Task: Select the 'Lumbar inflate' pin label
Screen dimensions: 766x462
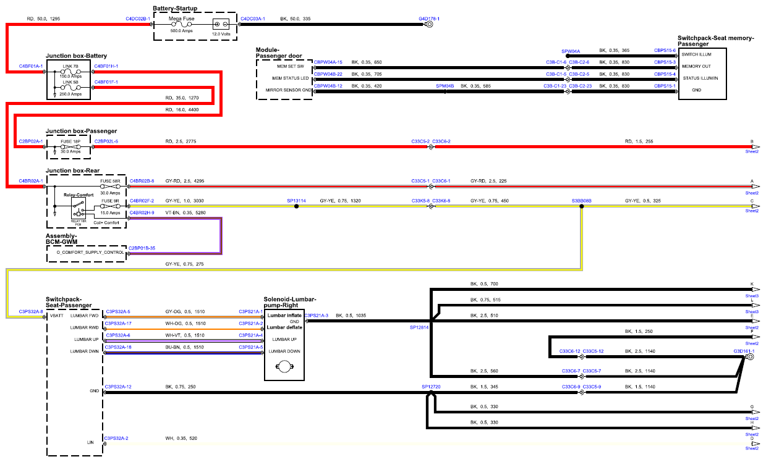Action: point(285,316)
